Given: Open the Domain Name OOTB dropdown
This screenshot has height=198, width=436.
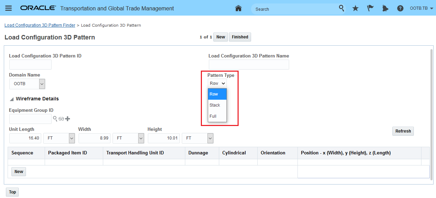Looking at the screenshot, I should coord(27,84).
